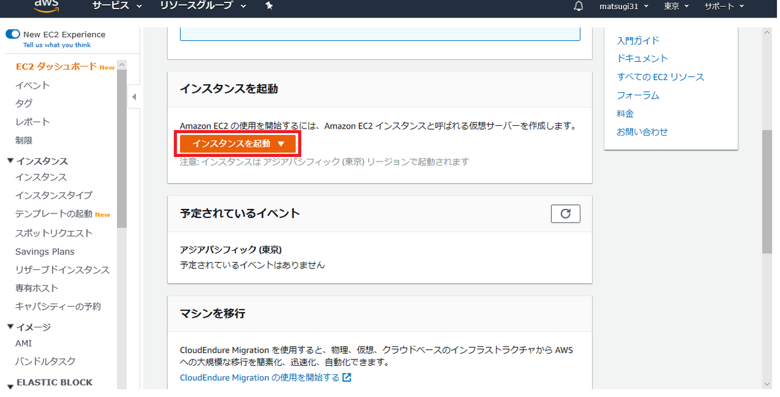Open 専有ホスト in sidebar
This screenshot has width=780, height=397.
tap(37, 288)
